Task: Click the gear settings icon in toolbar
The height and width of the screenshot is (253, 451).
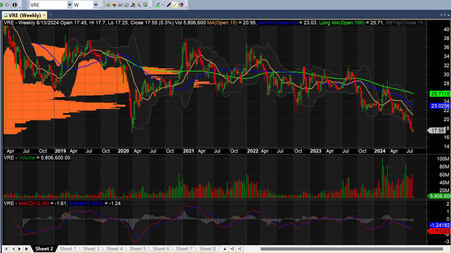Action: coord(108,5)
